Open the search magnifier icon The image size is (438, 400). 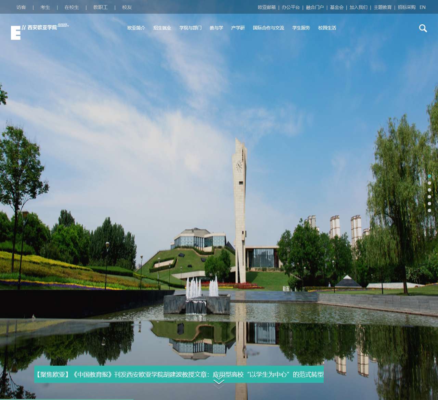click(x=423, y=28)
